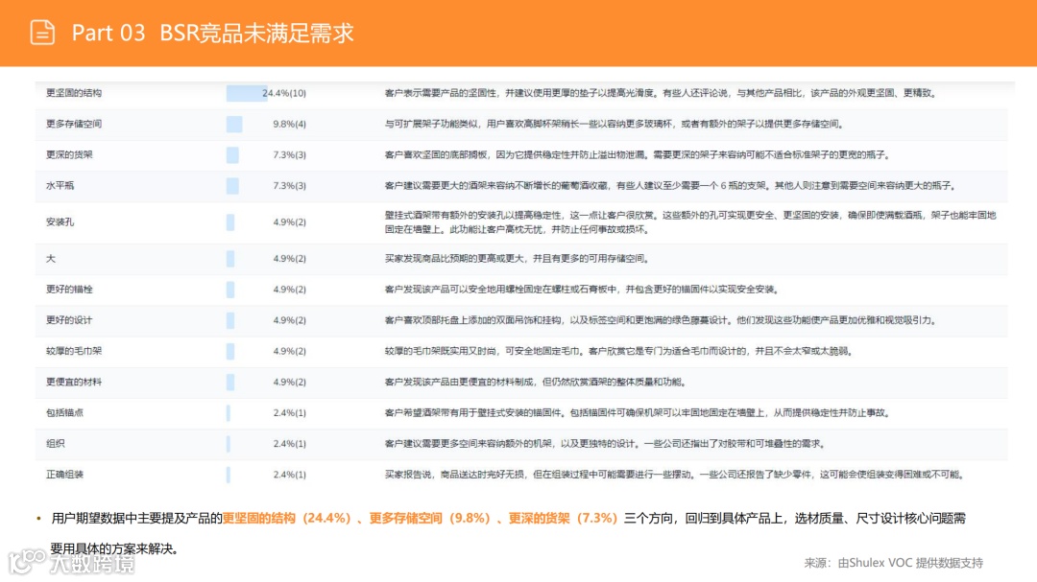Click the description starting '客户表示需要产品的坚固性'
1037x582 pixels.
tap(662, 93)
